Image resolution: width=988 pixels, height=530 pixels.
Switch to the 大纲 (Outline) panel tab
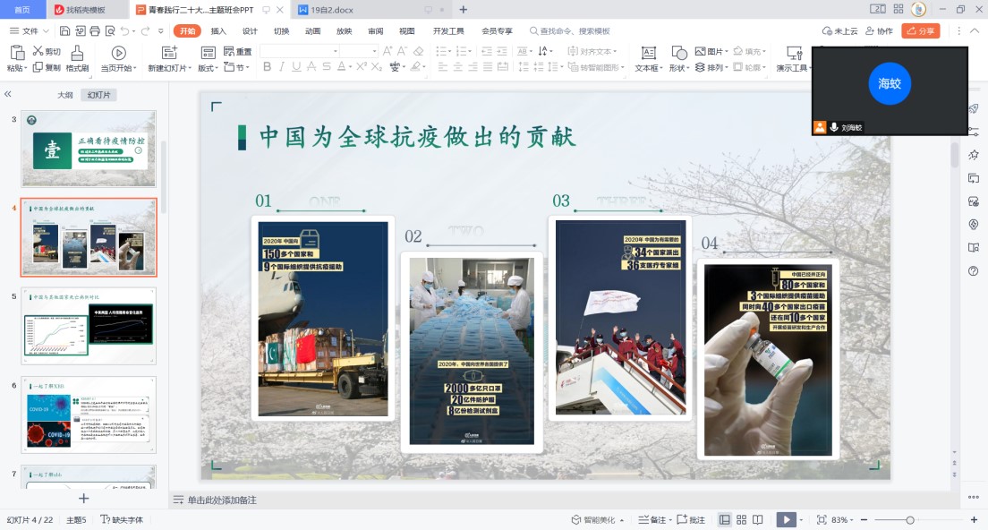point(65,95)
